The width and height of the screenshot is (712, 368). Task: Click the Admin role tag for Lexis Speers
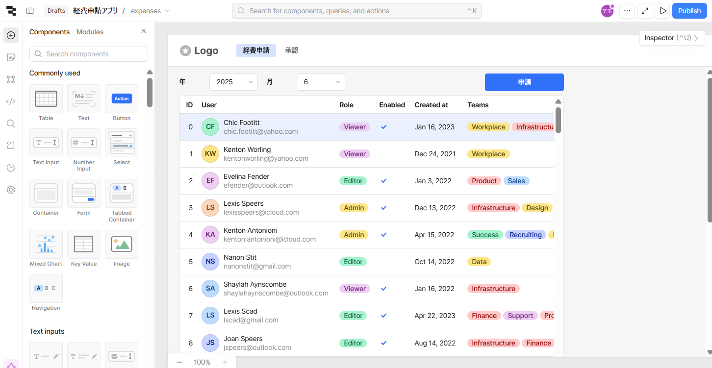tap(354, 208)
